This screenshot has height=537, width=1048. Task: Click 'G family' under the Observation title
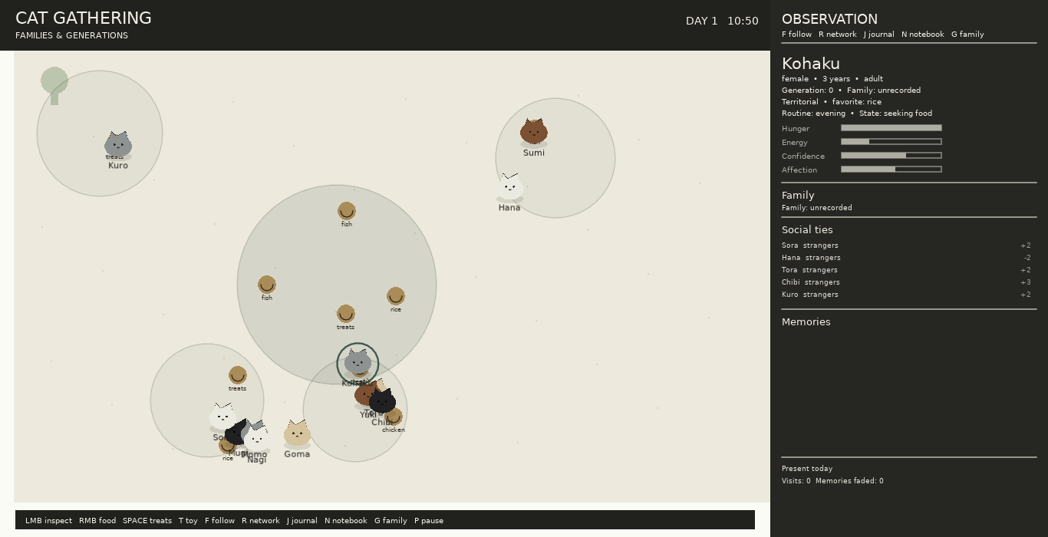(967, 35)
